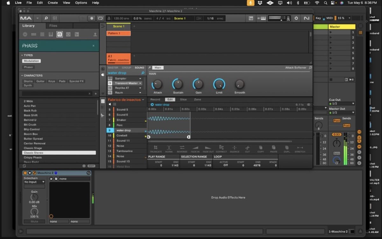
Task: Open the Maschine mixer view icon
Action: pos(55,18)
